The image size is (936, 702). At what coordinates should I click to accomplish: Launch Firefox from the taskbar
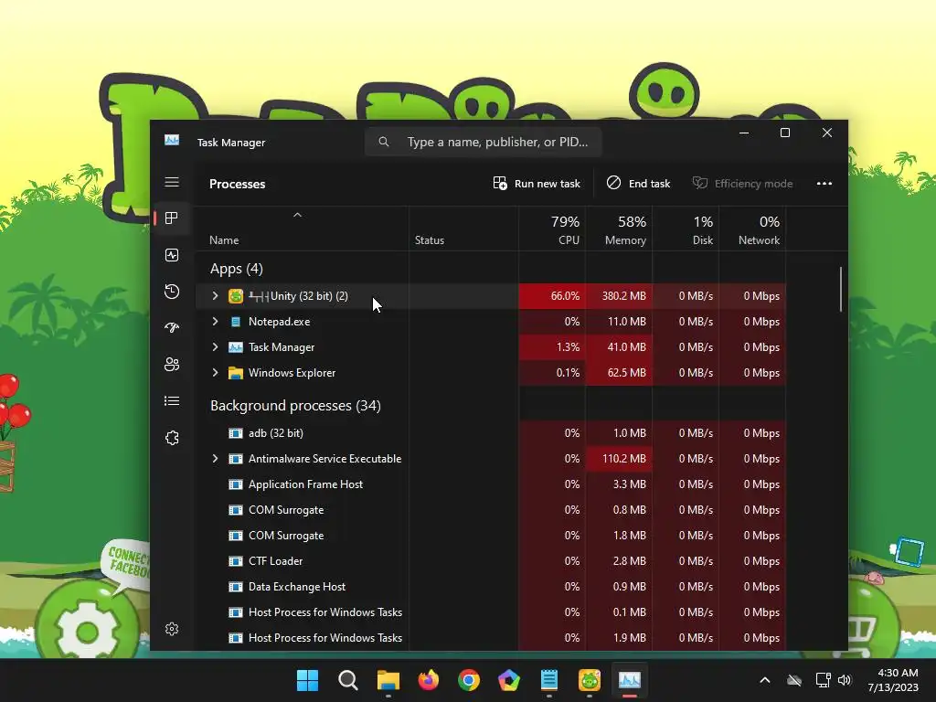pos(429,680)
